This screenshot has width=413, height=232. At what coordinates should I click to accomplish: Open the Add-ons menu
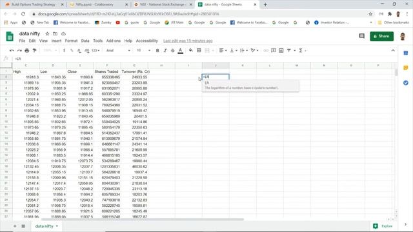tap(114, 41)
